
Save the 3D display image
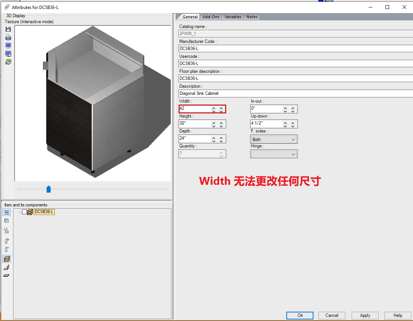(x=8, y=29)
